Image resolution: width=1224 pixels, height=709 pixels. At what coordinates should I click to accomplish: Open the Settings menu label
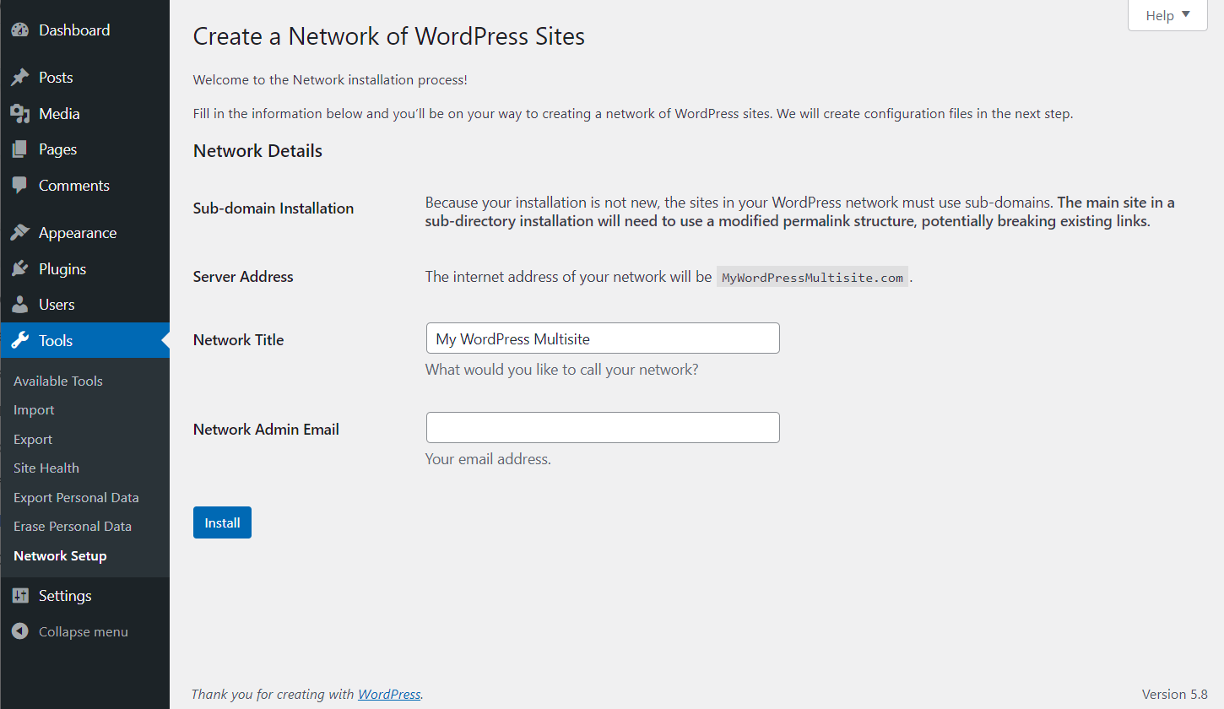coord(65,596)
